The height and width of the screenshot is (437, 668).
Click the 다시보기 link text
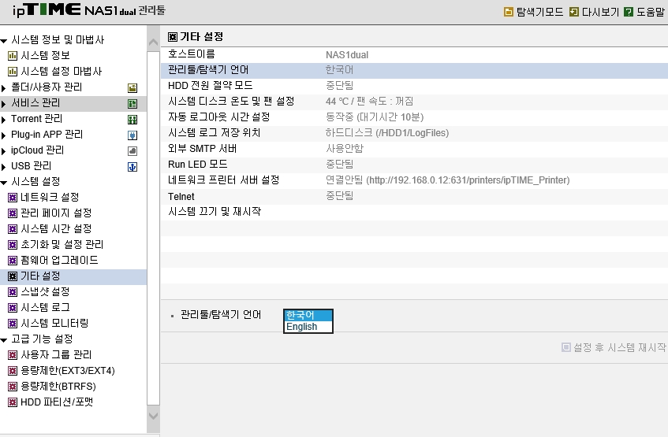click(x=601, y=12)
